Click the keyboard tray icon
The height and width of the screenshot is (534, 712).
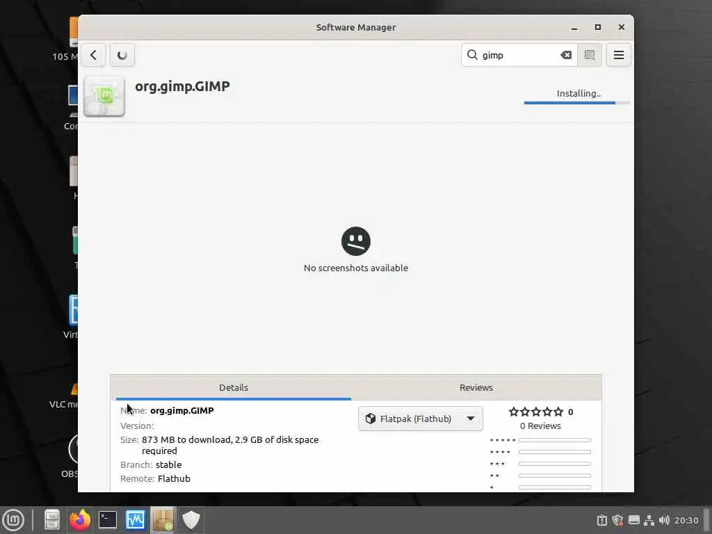point(634,520)
